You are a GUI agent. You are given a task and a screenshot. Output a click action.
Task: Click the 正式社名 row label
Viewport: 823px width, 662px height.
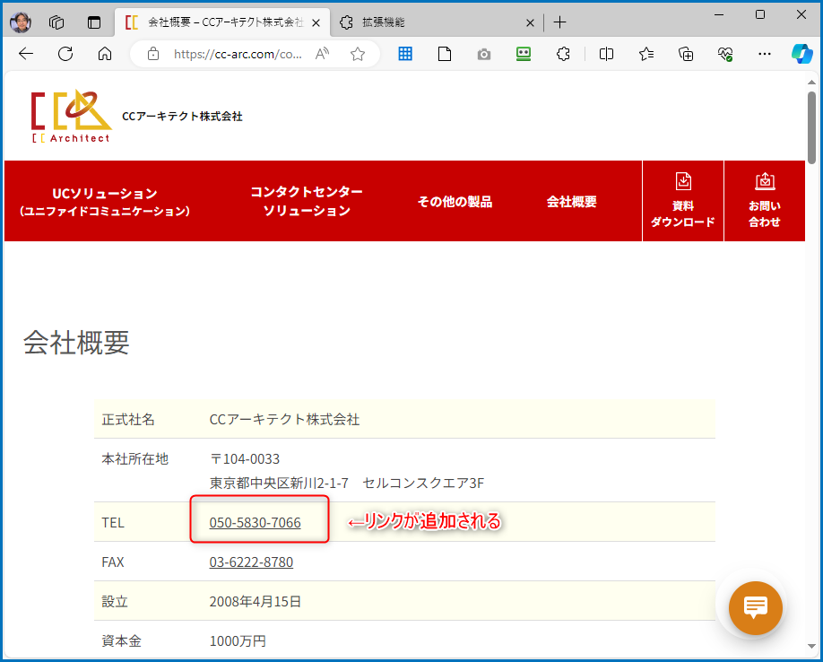coord(128,420)
